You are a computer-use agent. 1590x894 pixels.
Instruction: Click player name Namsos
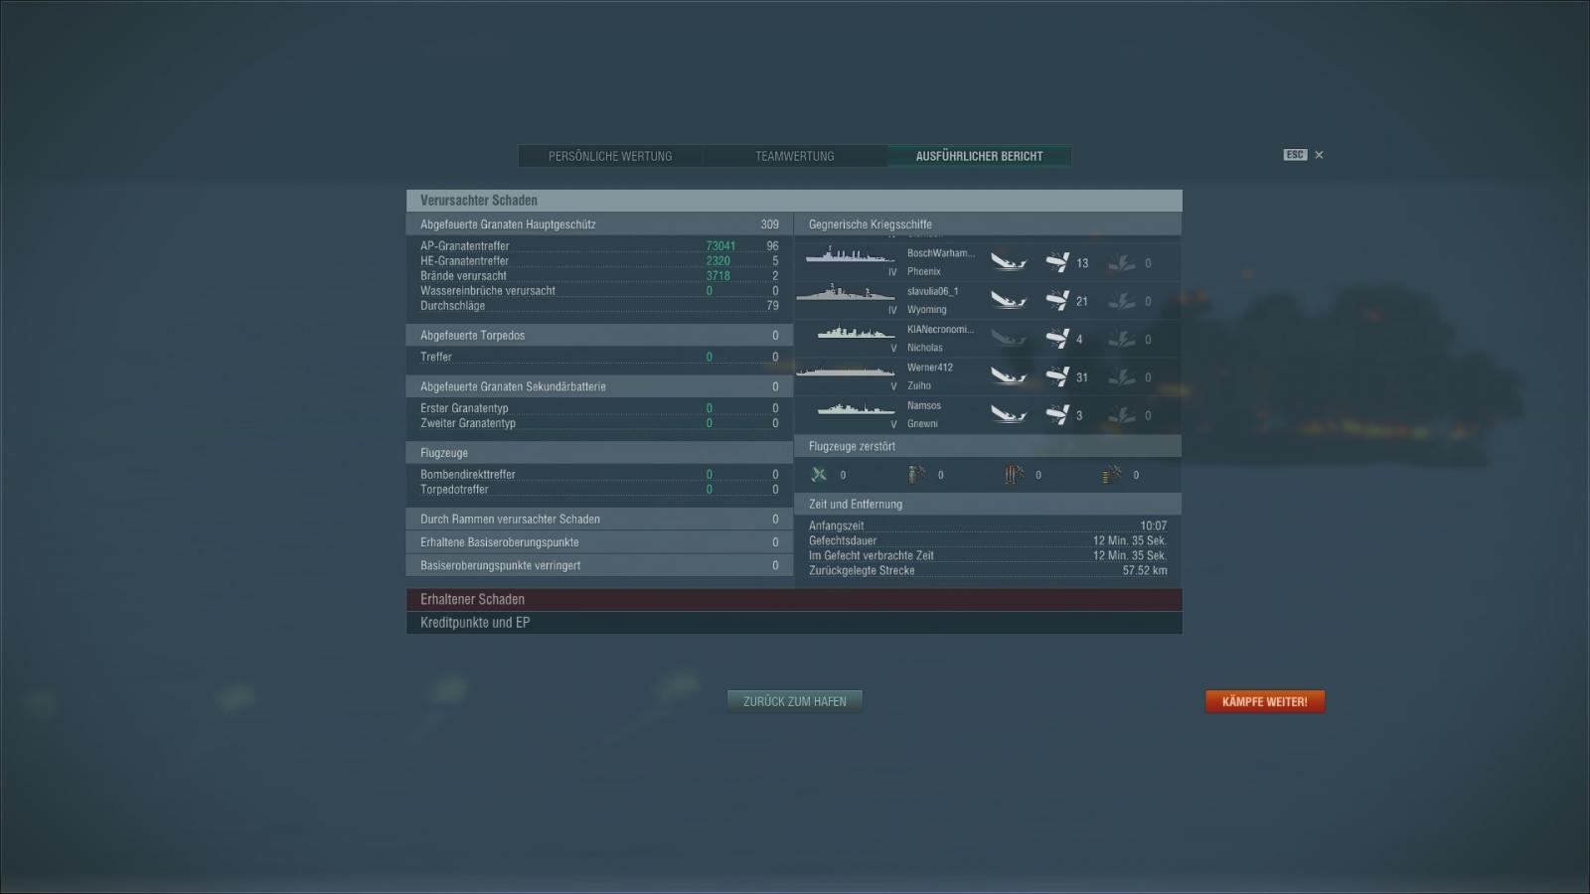pos(923,405)
